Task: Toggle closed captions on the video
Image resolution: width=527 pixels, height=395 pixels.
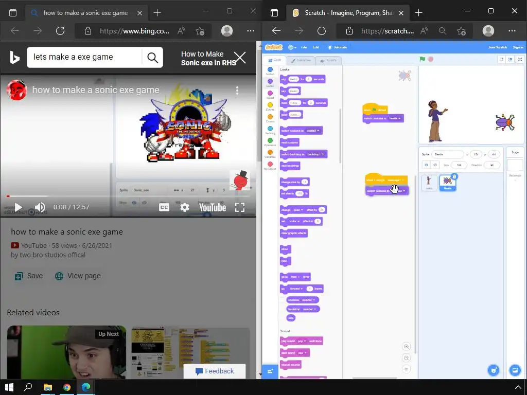Action: [x=164, y=208]
